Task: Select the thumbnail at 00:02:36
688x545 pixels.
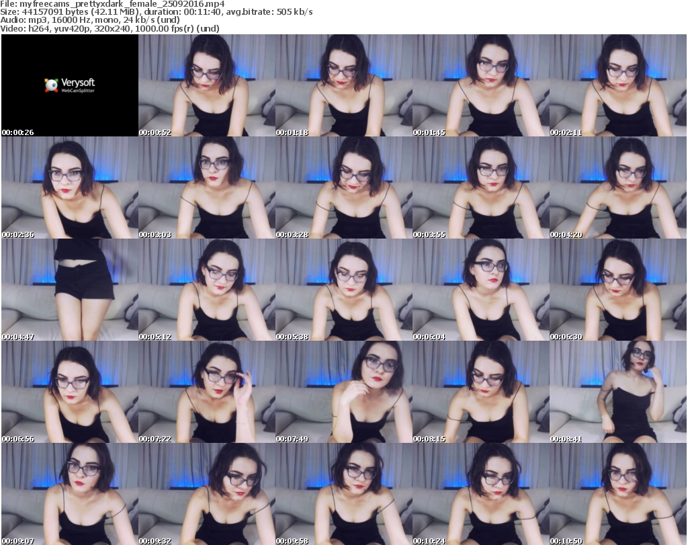Action: point(70,187)
